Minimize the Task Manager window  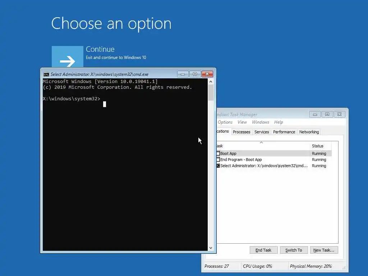(x=315, y=114)
